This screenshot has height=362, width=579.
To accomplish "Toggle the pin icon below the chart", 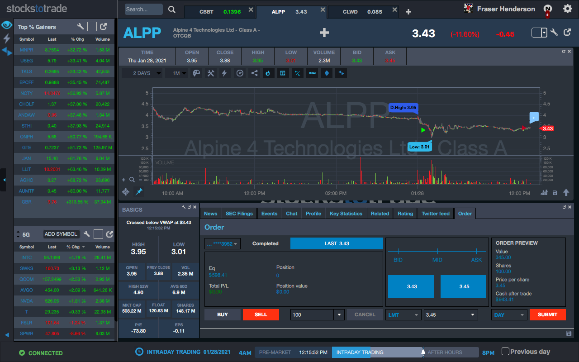I will [139, 192].
